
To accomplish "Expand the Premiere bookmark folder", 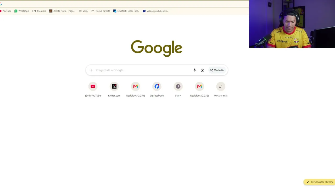I will [39, 11].
